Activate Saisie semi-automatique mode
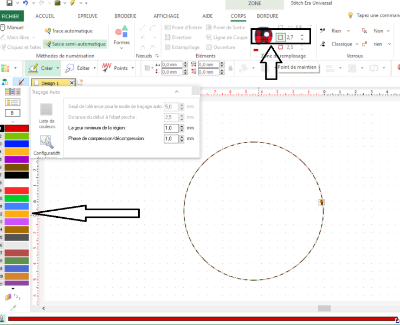Viewport: 400px width, 325px height. click(x=75, y=43)
